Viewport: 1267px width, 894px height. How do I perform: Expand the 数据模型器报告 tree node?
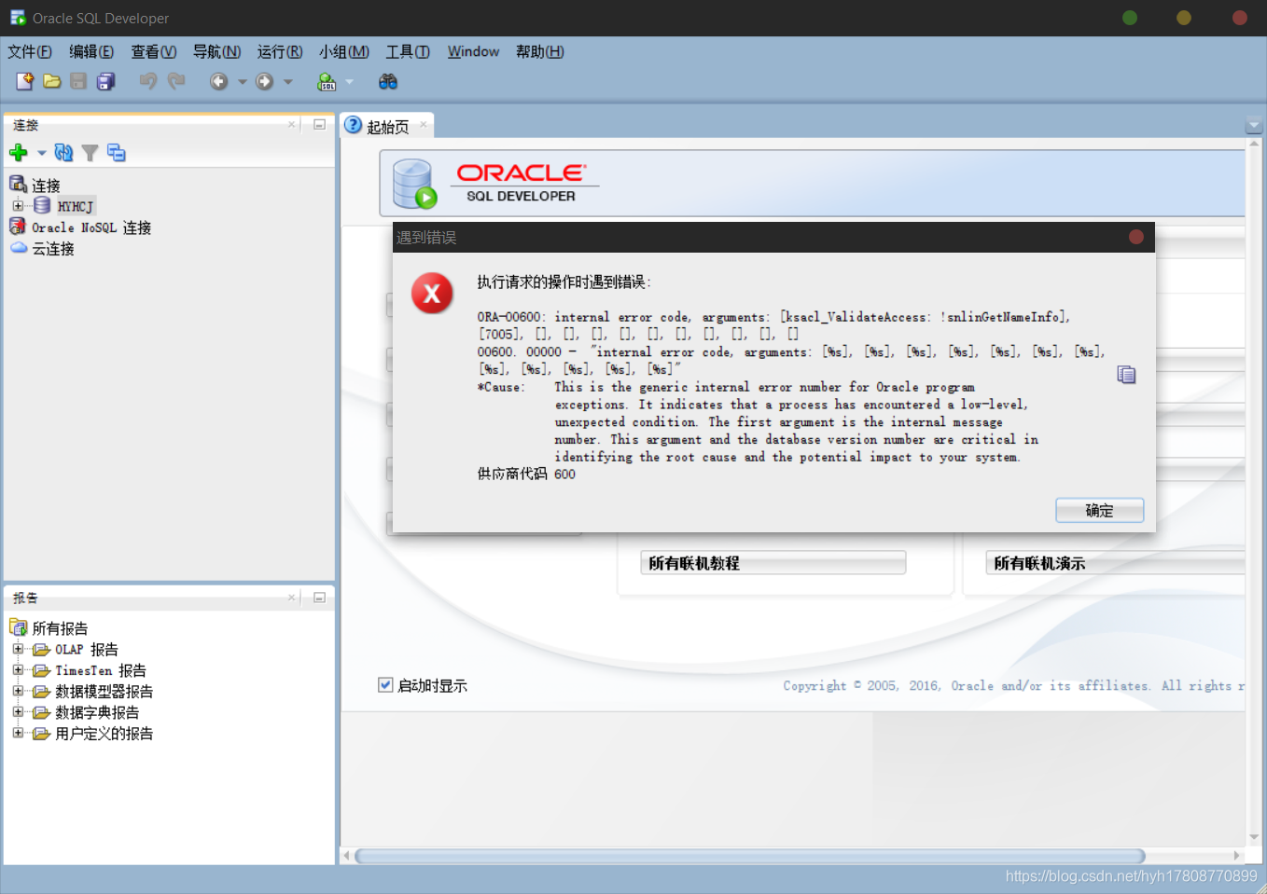coord(18,691)
